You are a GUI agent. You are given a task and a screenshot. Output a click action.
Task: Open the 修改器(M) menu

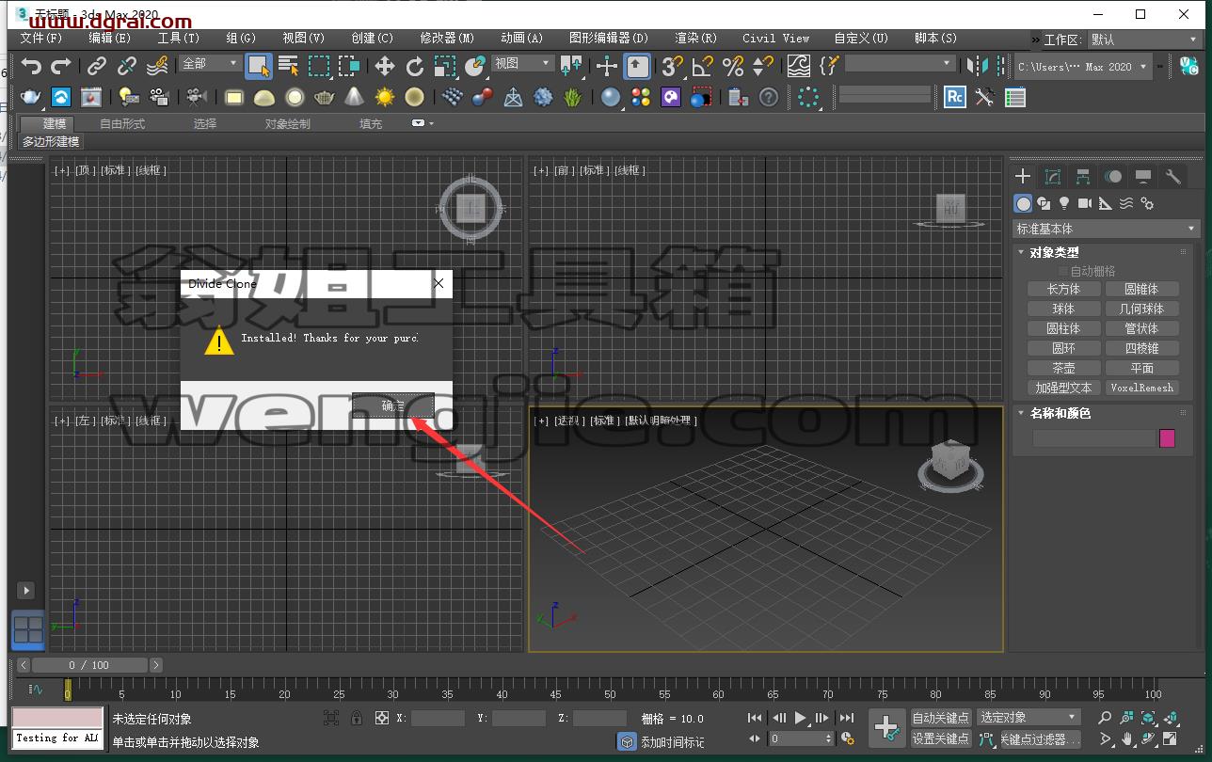[447, 39]
